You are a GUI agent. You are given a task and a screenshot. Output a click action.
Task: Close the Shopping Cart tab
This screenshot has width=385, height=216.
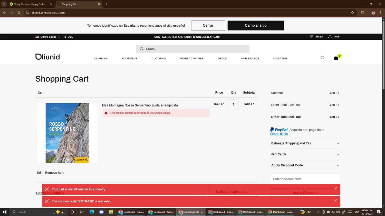tap(99, 4)
